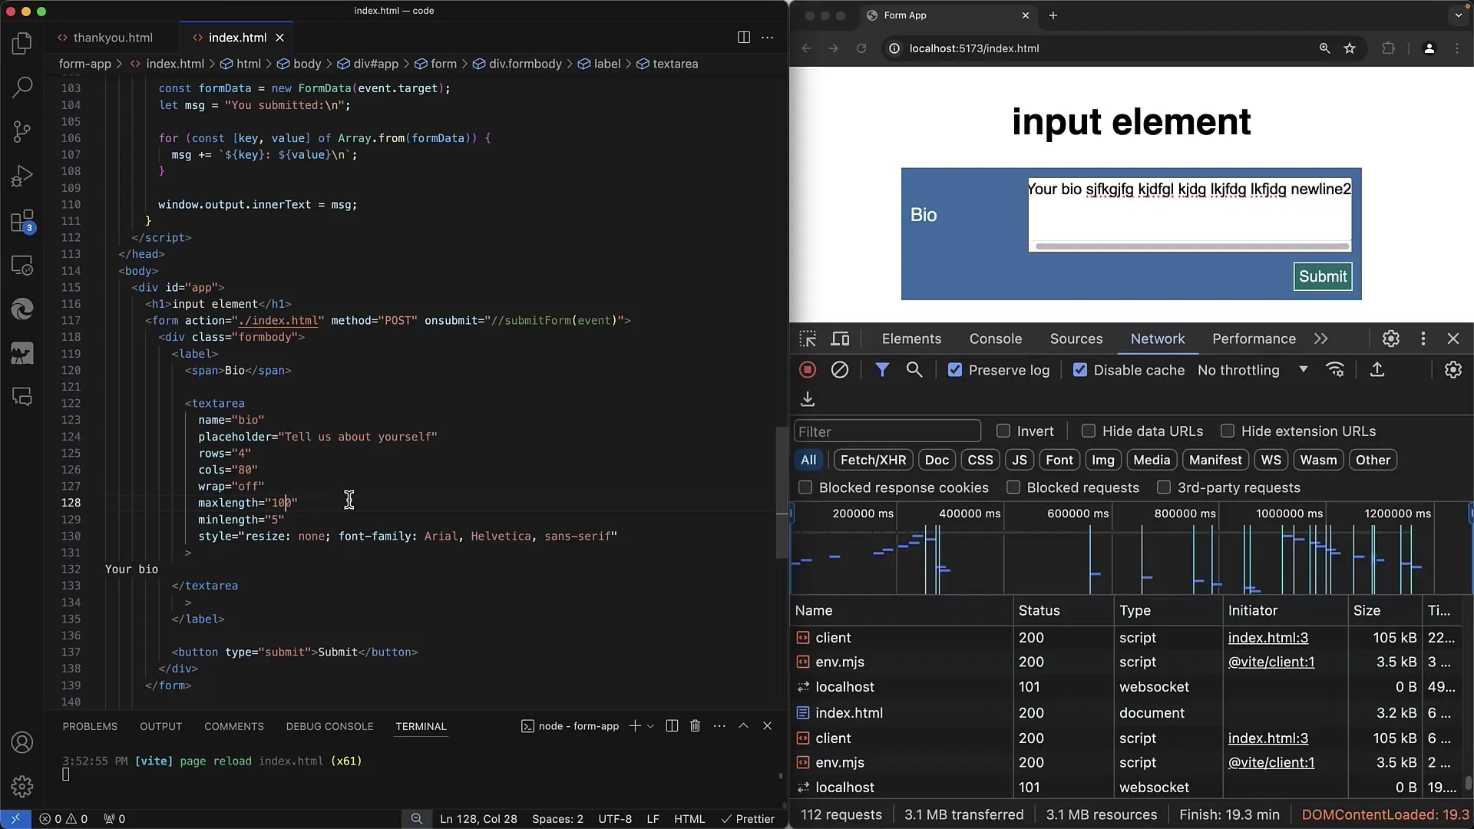The height and width of the screenshot is (829, 1474).
Task: Click Prettier in the status bar
Action: tap(748, 819)
